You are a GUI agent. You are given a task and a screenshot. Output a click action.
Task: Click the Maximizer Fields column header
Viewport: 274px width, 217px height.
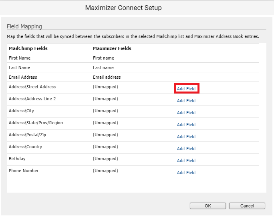[x=112, y=48]
